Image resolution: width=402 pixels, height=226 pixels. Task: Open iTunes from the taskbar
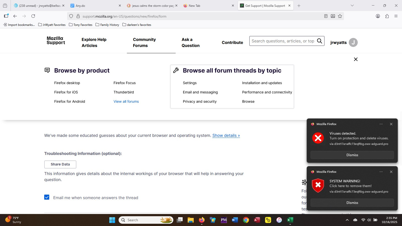(x=279, y=220)
